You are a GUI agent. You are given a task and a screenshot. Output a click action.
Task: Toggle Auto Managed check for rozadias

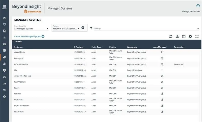162,94
